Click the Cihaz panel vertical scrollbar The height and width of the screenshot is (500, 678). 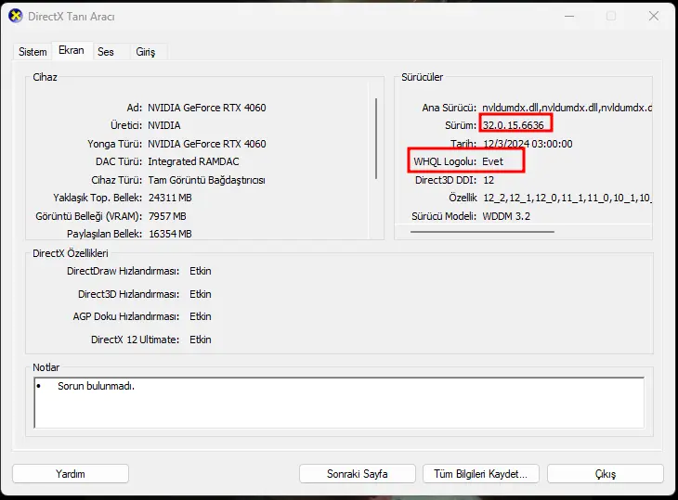[376, 138]
